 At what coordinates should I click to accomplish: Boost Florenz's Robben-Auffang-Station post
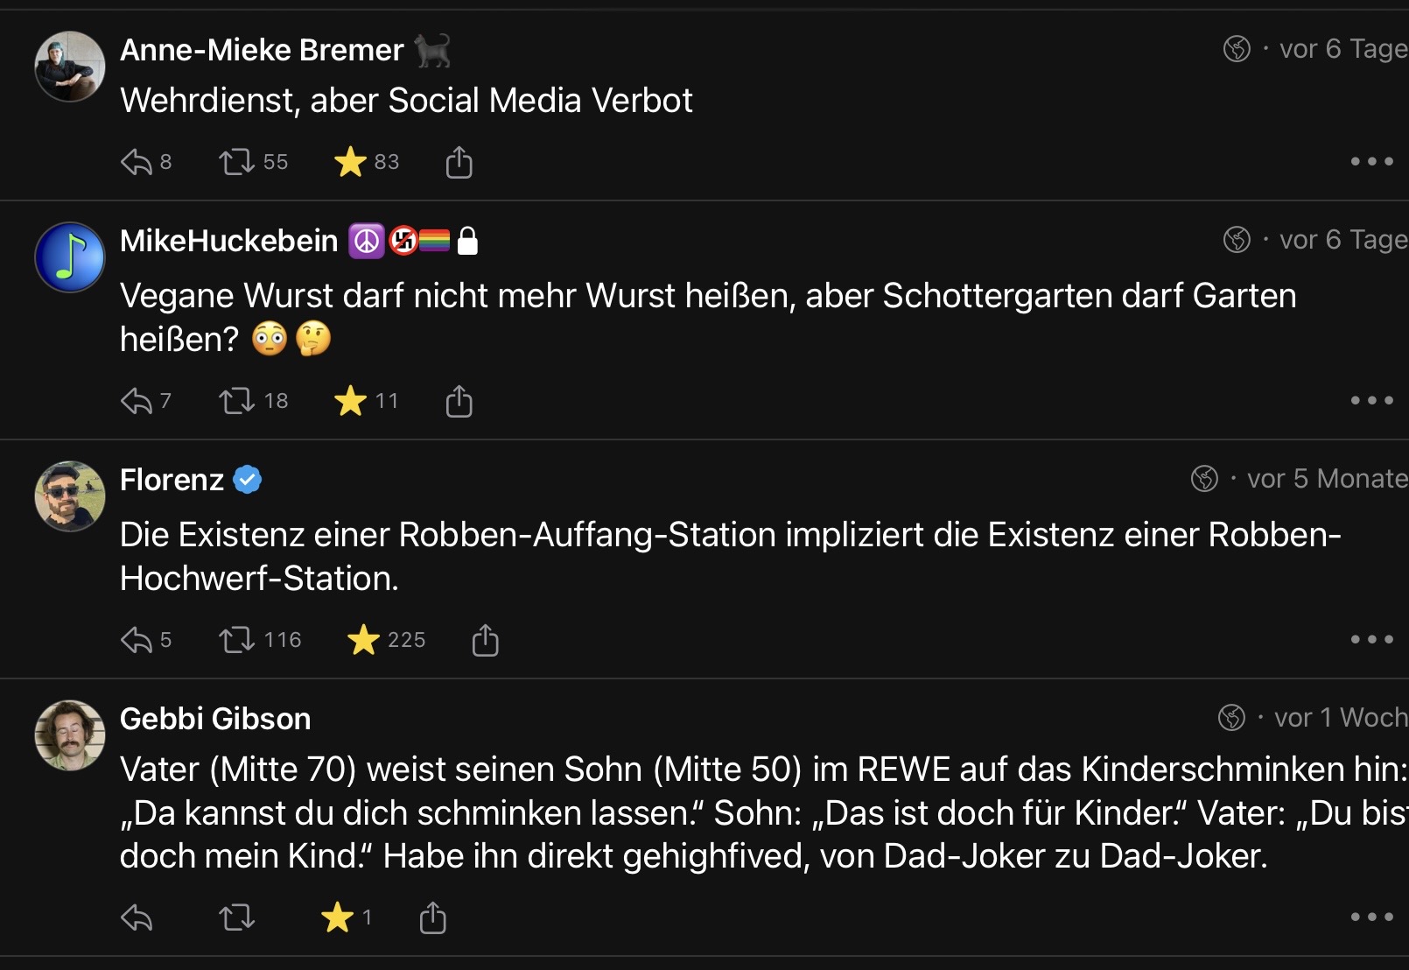coord(236,640)
